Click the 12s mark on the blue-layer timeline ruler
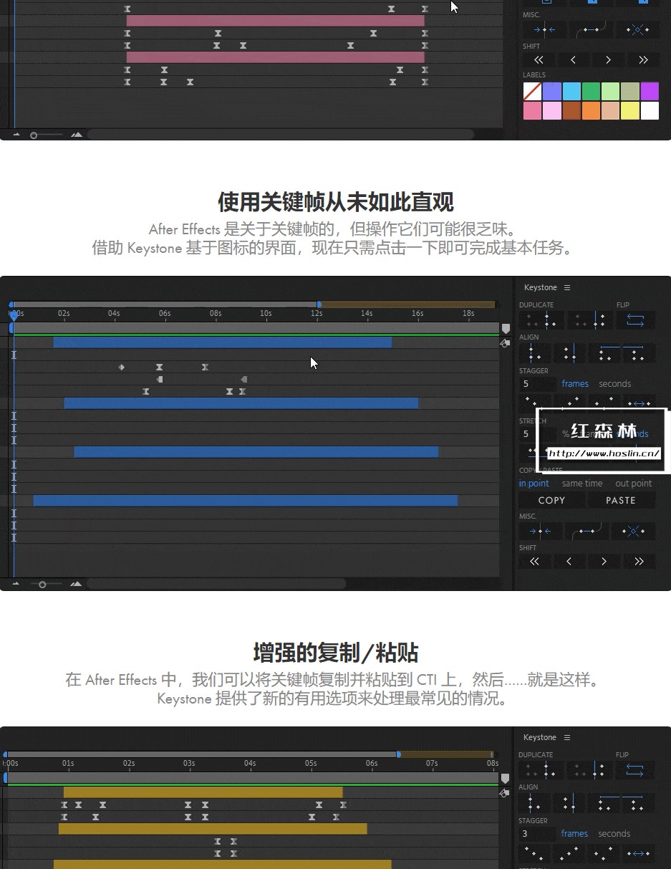The height and width of the screenshot is (869, 671). point(316,313)
